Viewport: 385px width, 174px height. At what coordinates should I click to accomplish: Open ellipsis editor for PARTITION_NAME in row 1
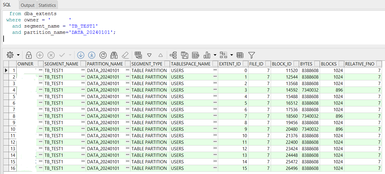pos(128,70)
